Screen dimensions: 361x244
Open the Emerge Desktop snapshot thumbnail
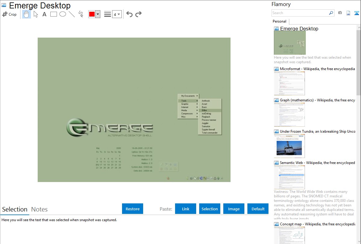click(290, 43)
